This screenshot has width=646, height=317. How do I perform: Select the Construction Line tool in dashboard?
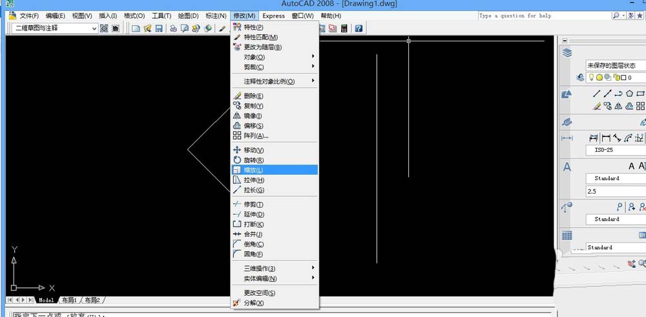click(x=607, y=94)
